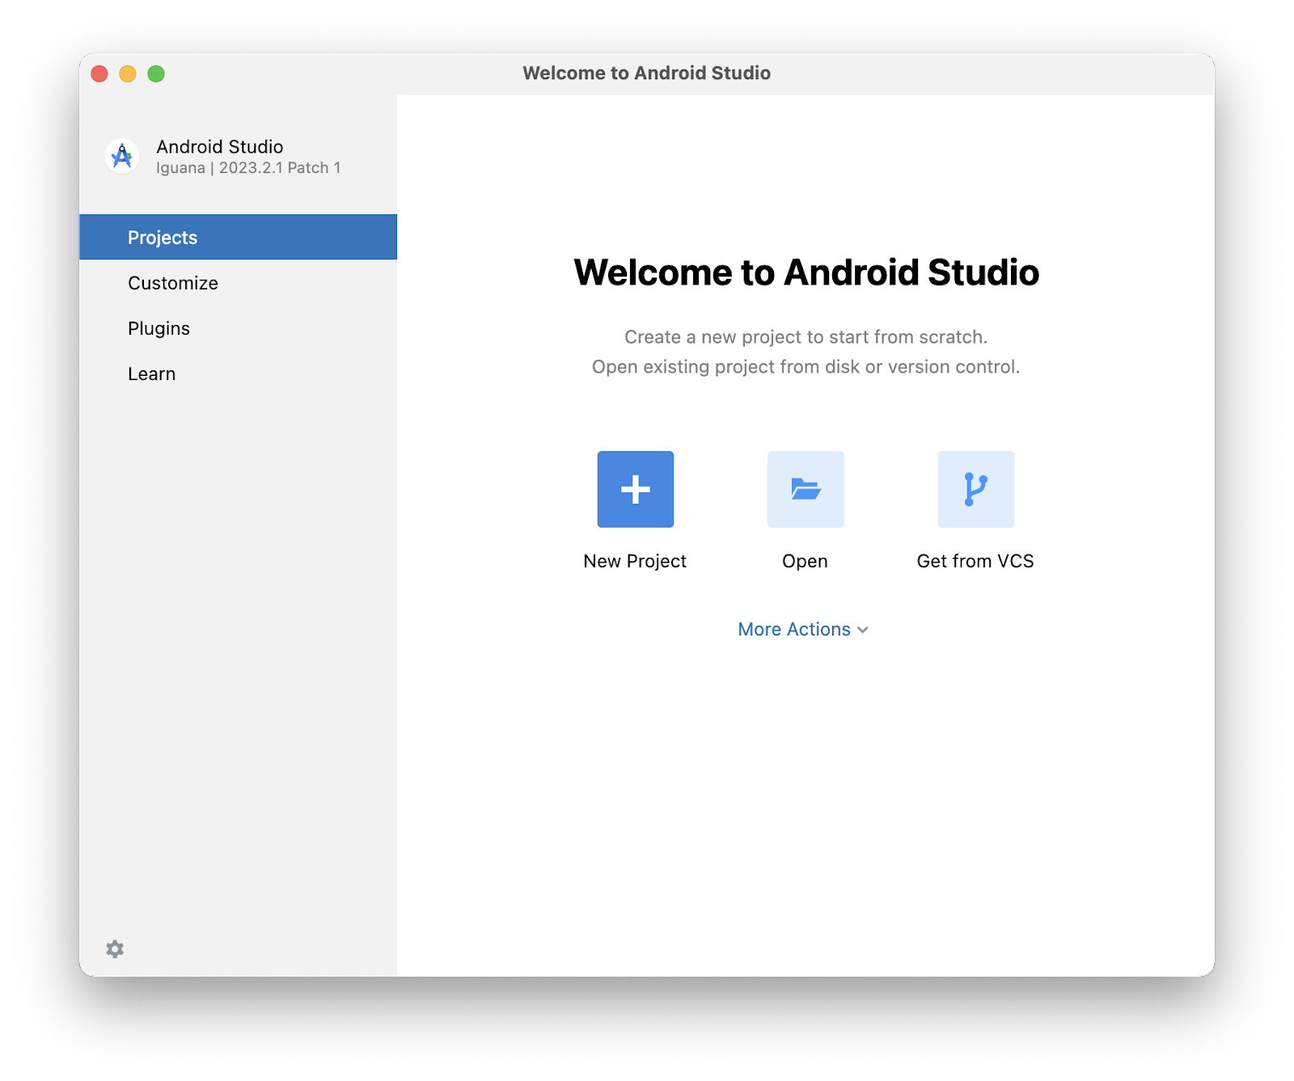Open an existing project from disk
Viewport: 1294px width, 1081px height.
click(805, 488)
